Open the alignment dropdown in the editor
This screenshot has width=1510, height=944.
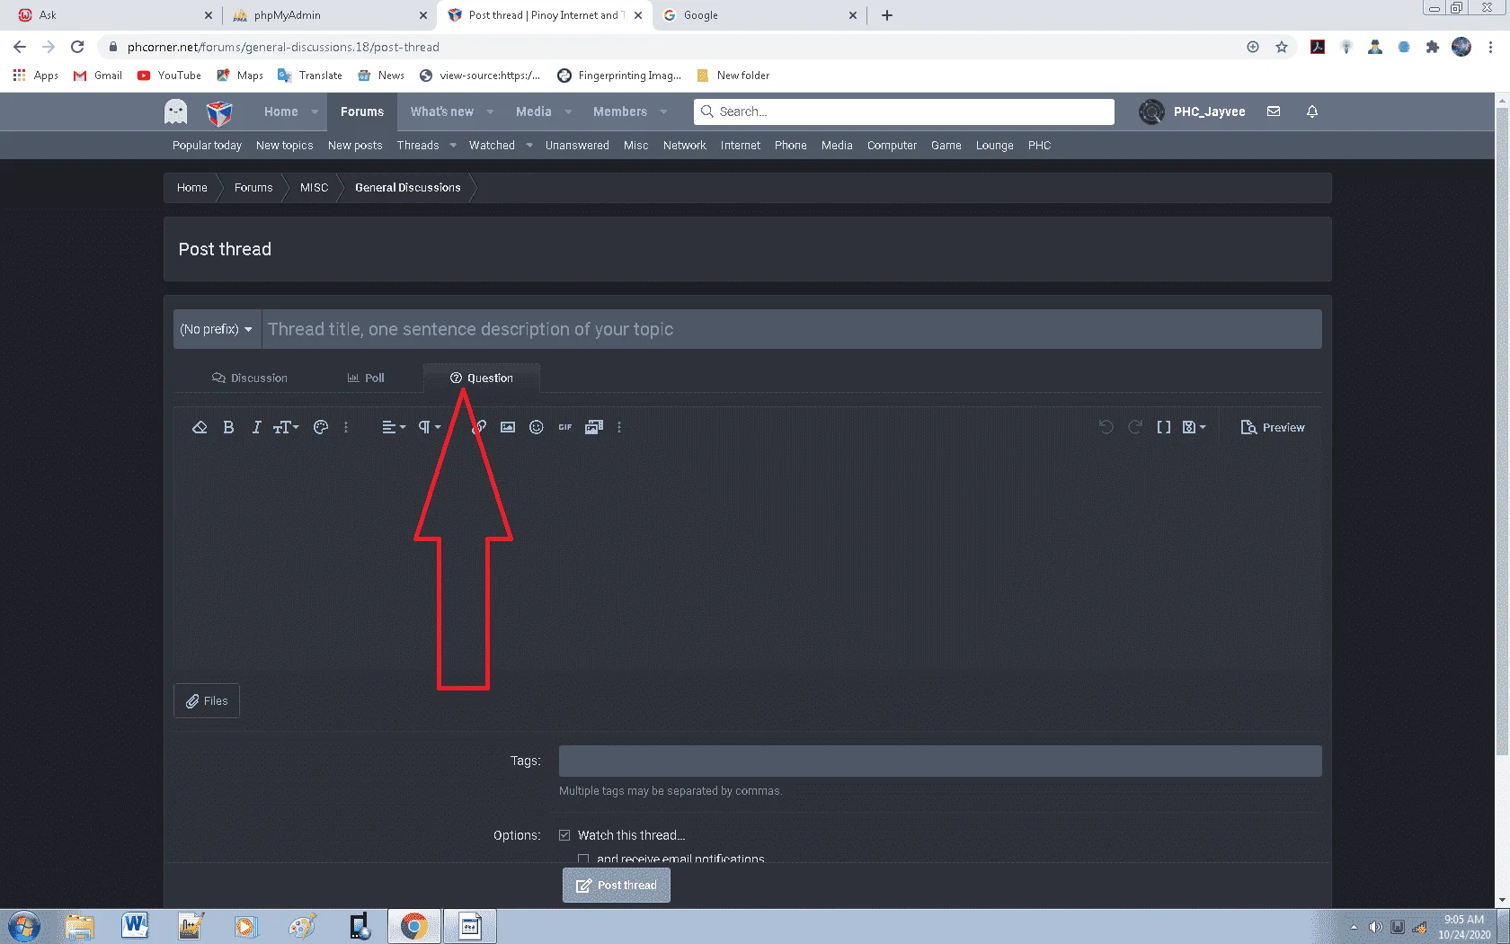pos(394,427)
